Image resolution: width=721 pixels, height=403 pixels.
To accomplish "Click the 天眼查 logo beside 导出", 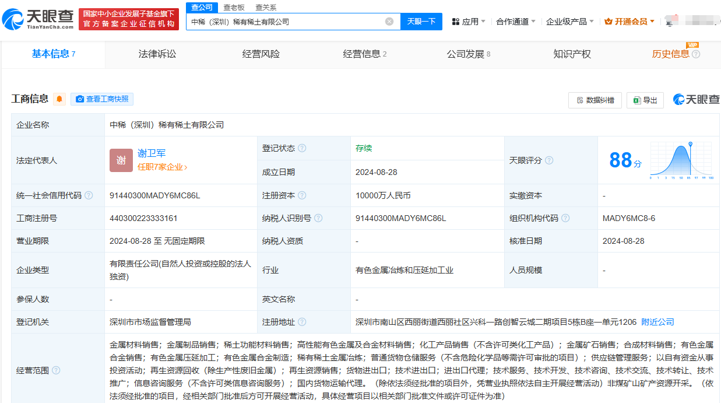I will point(697,100).
